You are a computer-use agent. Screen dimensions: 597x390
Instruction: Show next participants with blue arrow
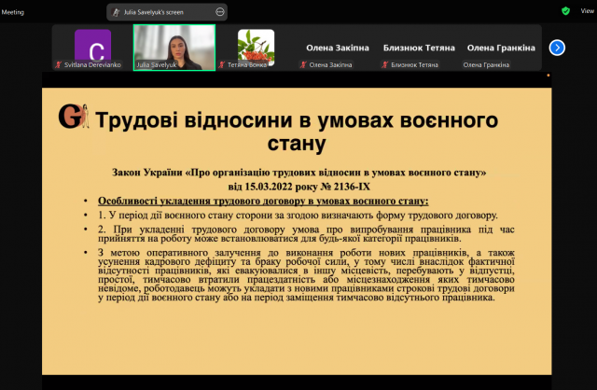(557, 48)
